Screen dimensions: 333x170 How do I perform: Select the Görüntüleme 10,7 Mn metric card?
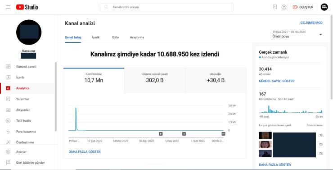pyautogui.click(x=94, y=80)
